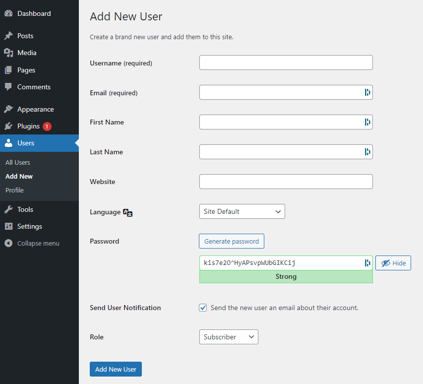The image size is (423, 384).
Task: Click the Tools wrench icon
Action: pos(8,209)
